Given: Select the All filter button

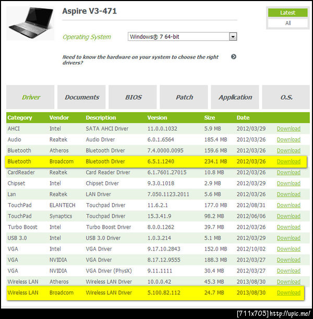Looking at the screenshot, I should click(287, 23).
